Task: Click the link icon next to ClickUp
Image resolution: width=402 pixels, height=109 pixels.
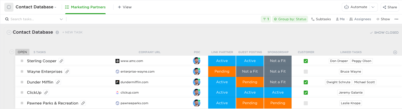Action: coord(46,93)
